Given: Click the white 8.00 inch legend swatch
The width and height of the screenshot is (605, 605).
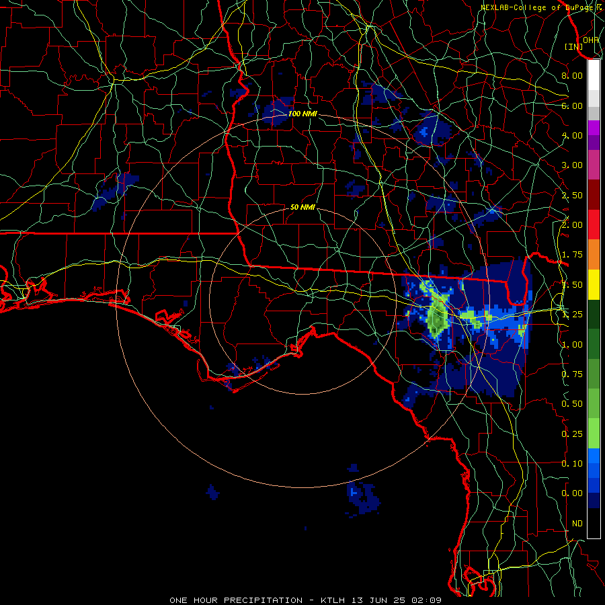Looking at the screenshot, I should (594, 75).
